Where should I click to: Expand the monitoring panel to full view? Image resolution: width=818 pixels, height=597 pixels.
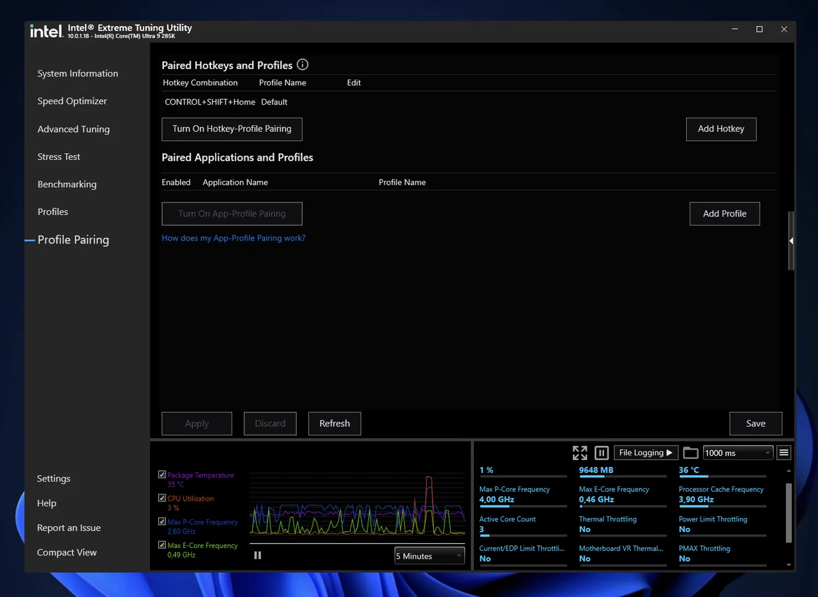(x=580, y=453)
